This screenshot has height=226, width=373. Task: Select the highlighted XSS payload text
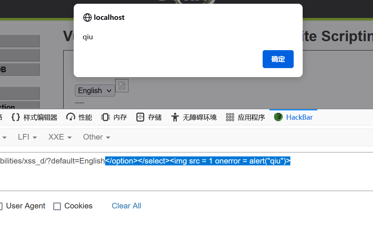pos(198,161)
